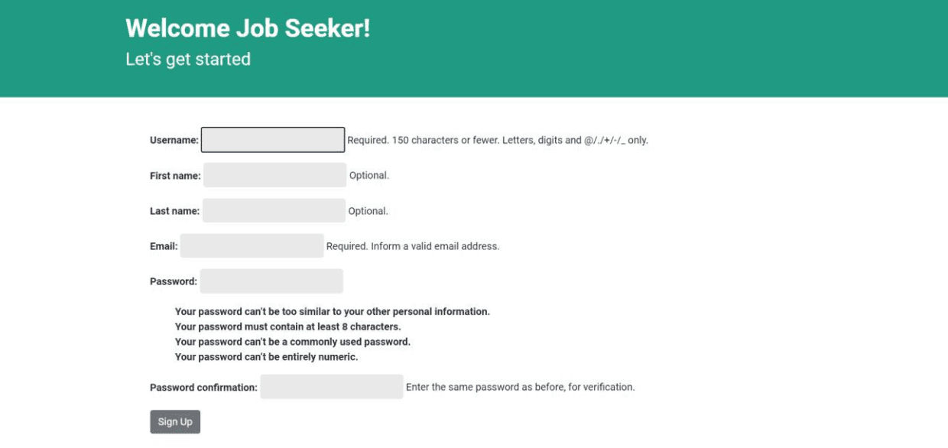
Task: Focus the First name text box
Action: coord(274,175)
